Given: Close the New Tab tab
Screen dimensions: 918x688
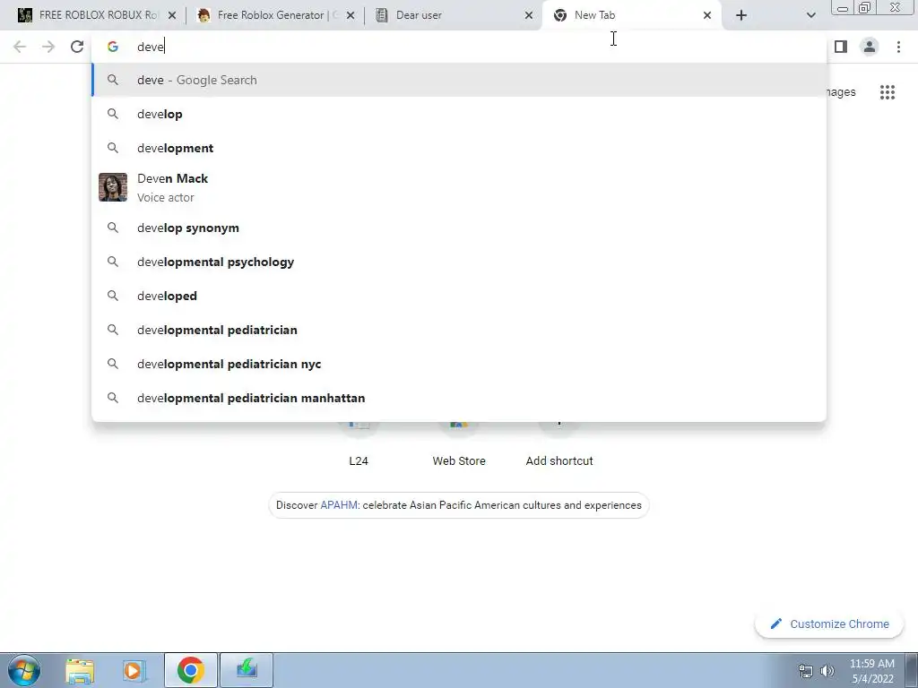Looking at the screenshot, I should pos(706,16).
